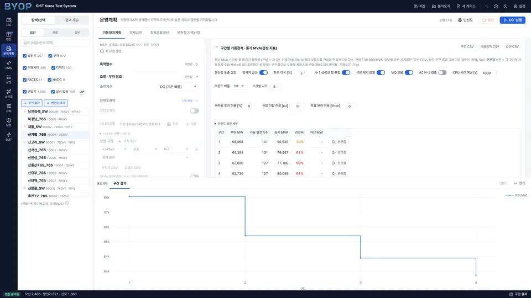Uncheck the 설비 없음 129 checkbox
The width and height of the screenshot is (531, 298).
[x=53, y=92]
